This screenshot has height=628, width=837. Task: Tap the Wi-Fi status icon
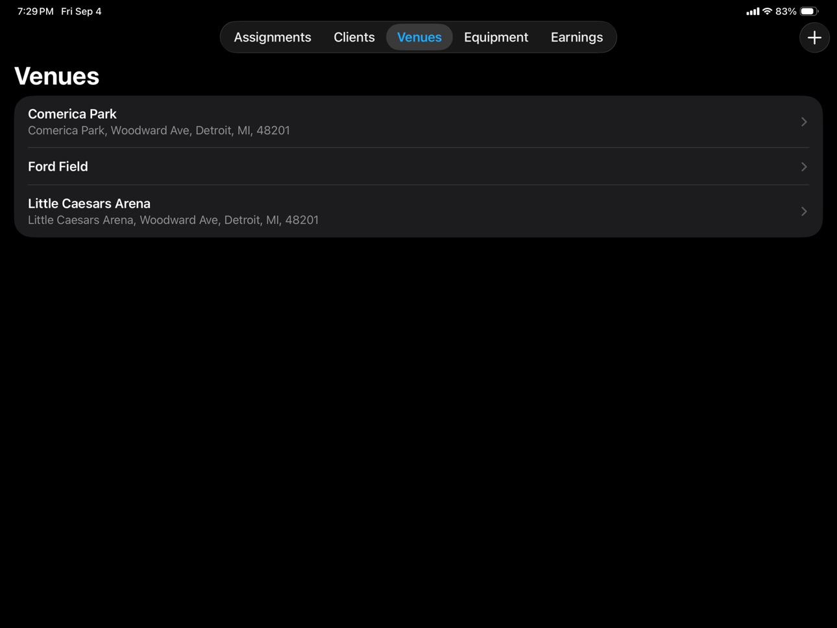click(x=767, y=11)
